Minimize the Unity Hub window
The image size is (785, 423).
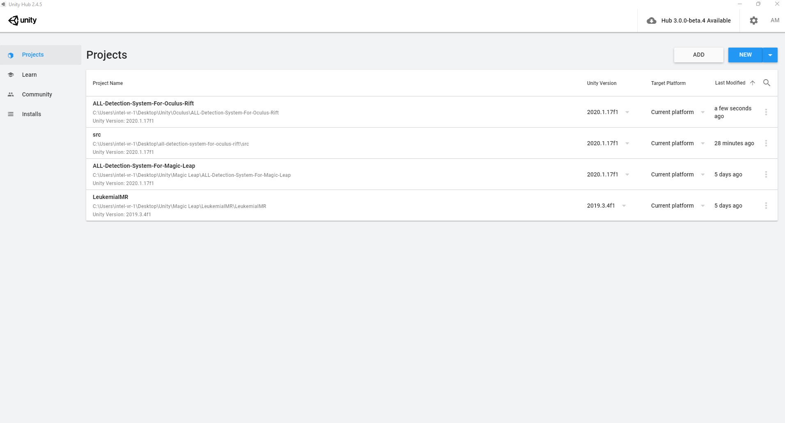point(740,4)
